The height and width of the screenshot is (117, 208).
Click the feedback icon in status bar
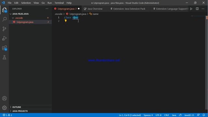(198, 115)
